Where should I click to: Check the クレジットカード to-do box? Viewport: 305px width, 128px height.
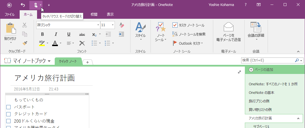[8, 114]
